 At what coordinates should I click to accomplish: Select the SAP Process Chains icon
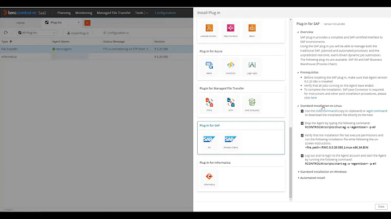230,139
